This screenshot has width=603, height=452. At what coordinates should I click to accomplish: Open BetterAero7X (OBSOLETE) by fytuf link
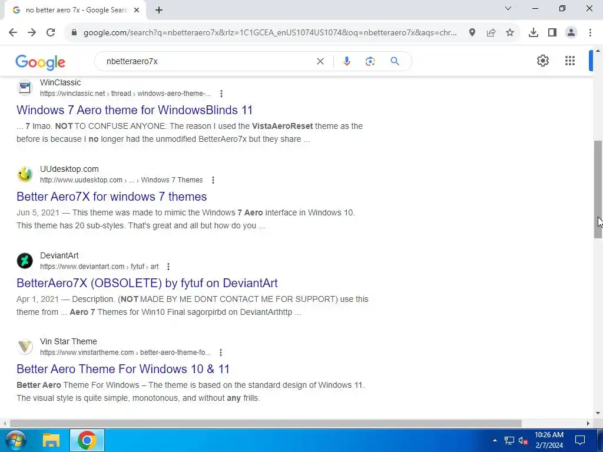click(147, 283)
